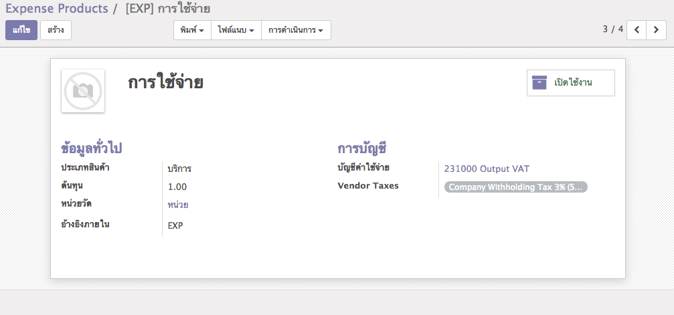Viewport: 674px width, 315px height.
Task: Go to next record with right arrow
Action: pos(657,30)
